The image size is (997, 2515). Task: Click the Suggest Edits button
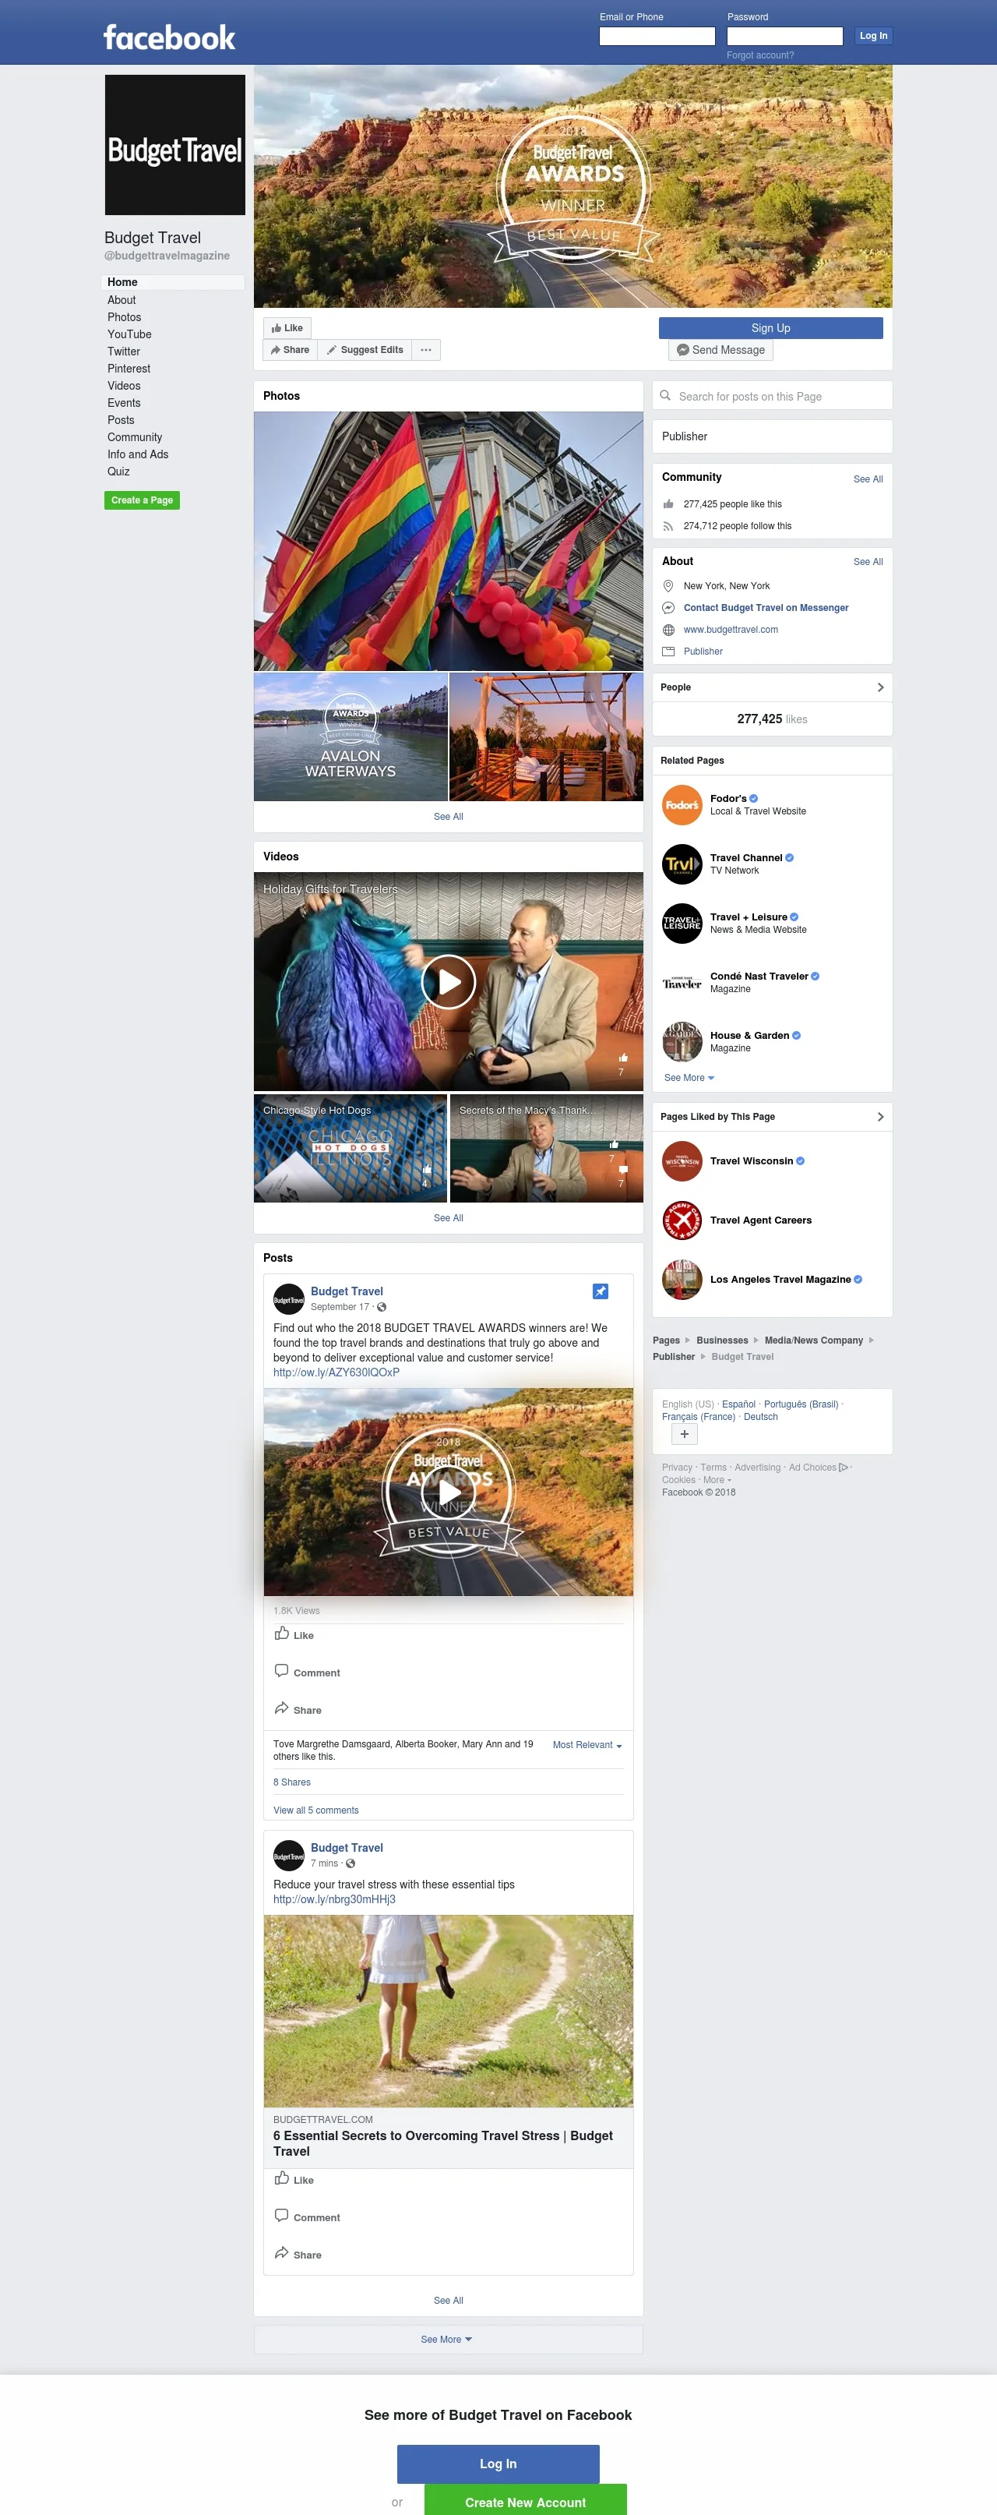pos(365,349)
